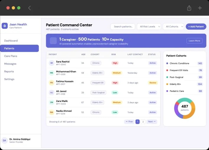Click the Active status for Nadia Ahmed

point(153,112)
